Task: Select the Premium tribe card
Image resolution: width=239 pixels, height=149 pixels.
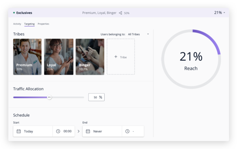Action: coord(27,57)
